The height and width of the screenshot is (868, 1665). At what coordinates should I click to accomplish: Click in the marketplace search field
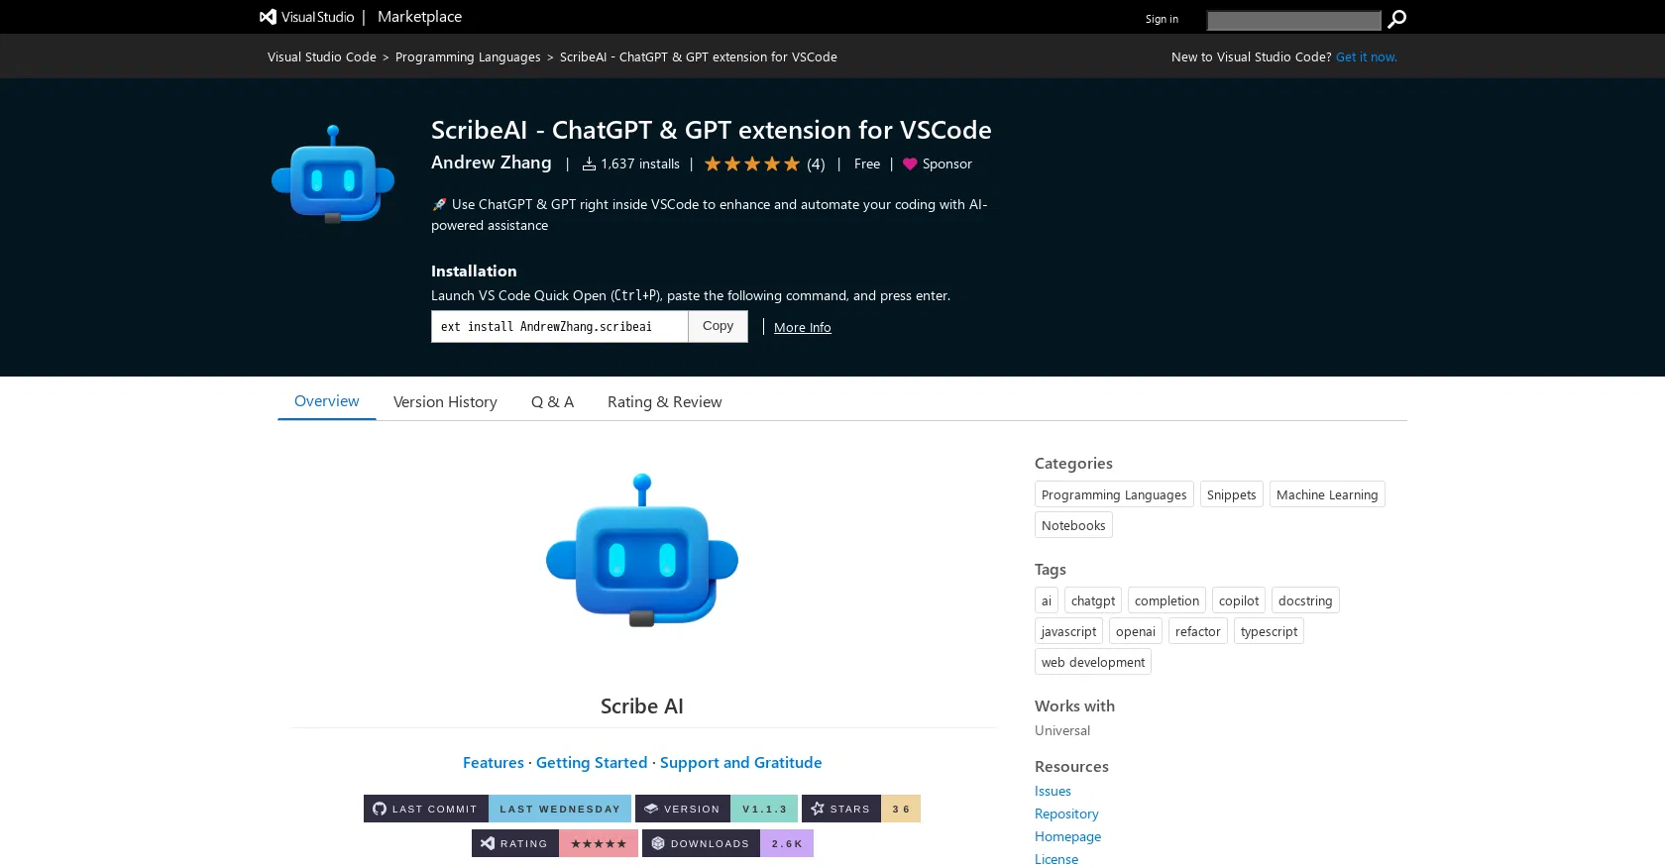pos(1292,20)
